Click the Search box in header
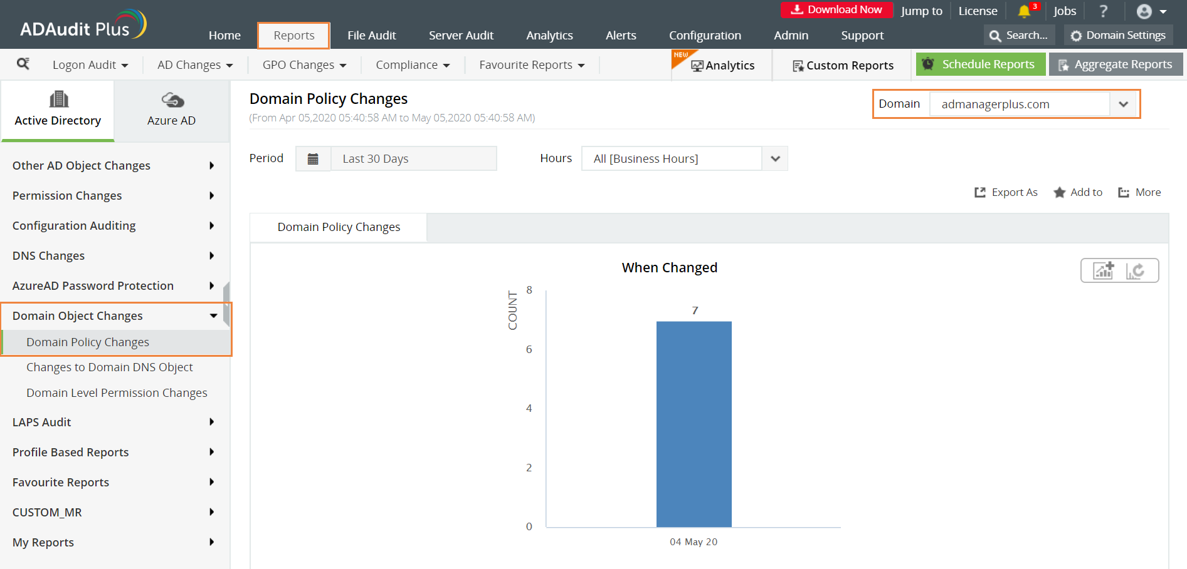This screenshot has width=1187, height=569. 1020,35
